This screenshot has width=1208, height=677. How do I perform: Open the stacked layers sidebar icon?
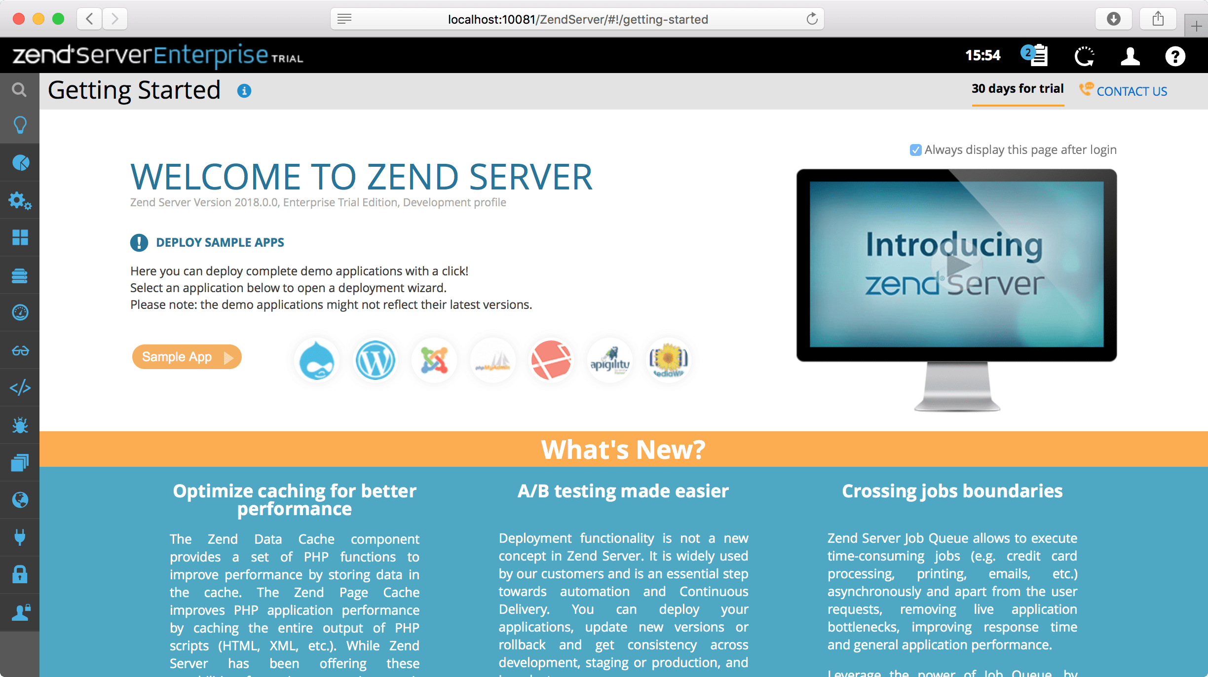tap(20, 275)
